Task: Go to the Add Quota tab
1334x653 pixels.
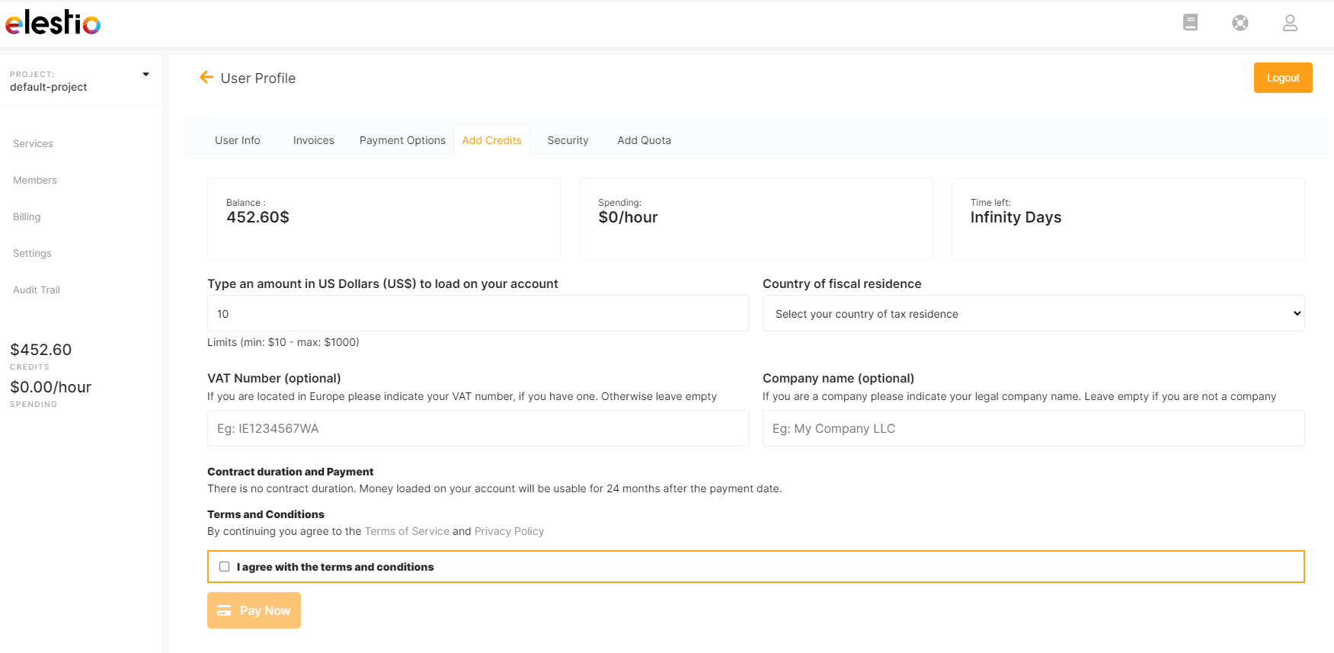Action: click(x=644, y=140)
